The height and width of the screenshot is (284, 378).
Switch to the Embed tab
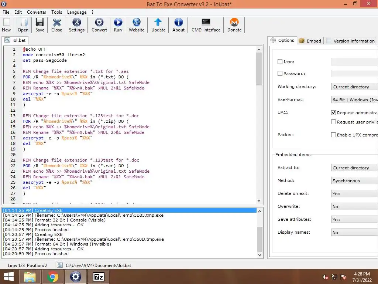pyautogui.click(x=310, y=41)
